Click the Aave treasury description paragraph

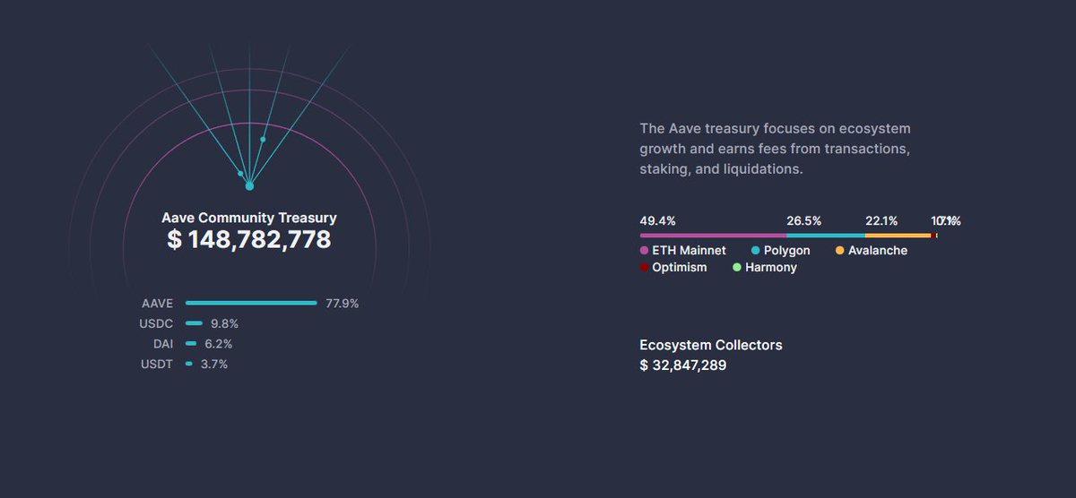[775, 149]
